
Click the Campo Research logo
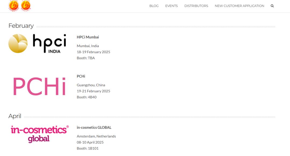pos(26,6)
